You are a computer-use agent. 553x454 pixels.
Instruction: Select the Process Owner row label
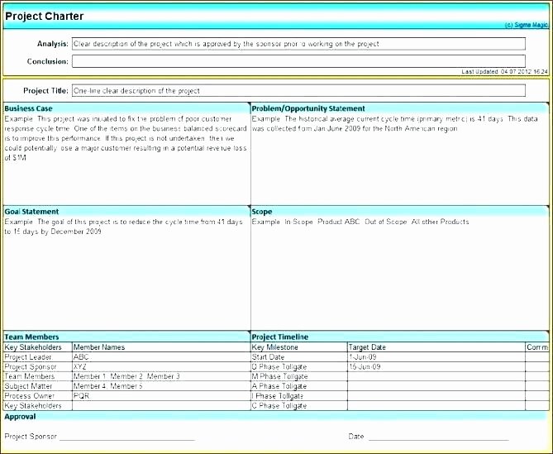[38, 396]
